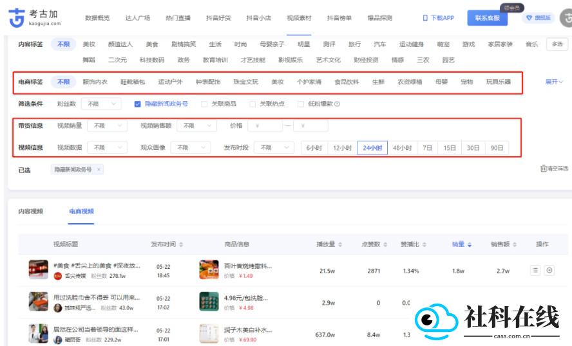The width and height of the screenshot is (572, 346).
Task: Remove the 隐藏新闻政务号 selected tag
Action: (x=99, y=169)
